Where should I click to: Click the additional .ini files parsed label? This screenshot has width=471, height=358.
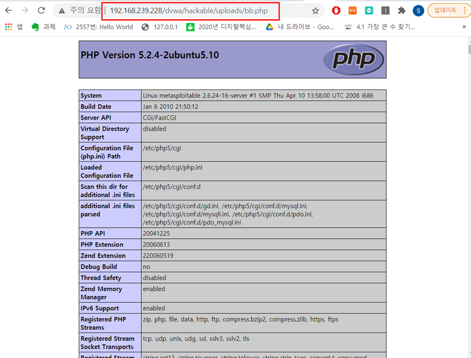point(108,210)
